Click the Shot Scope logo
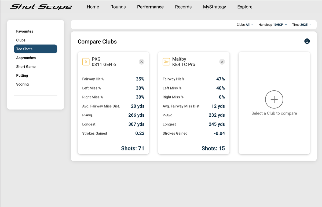Viewport: 322px width, 207px height. point(41,7)
